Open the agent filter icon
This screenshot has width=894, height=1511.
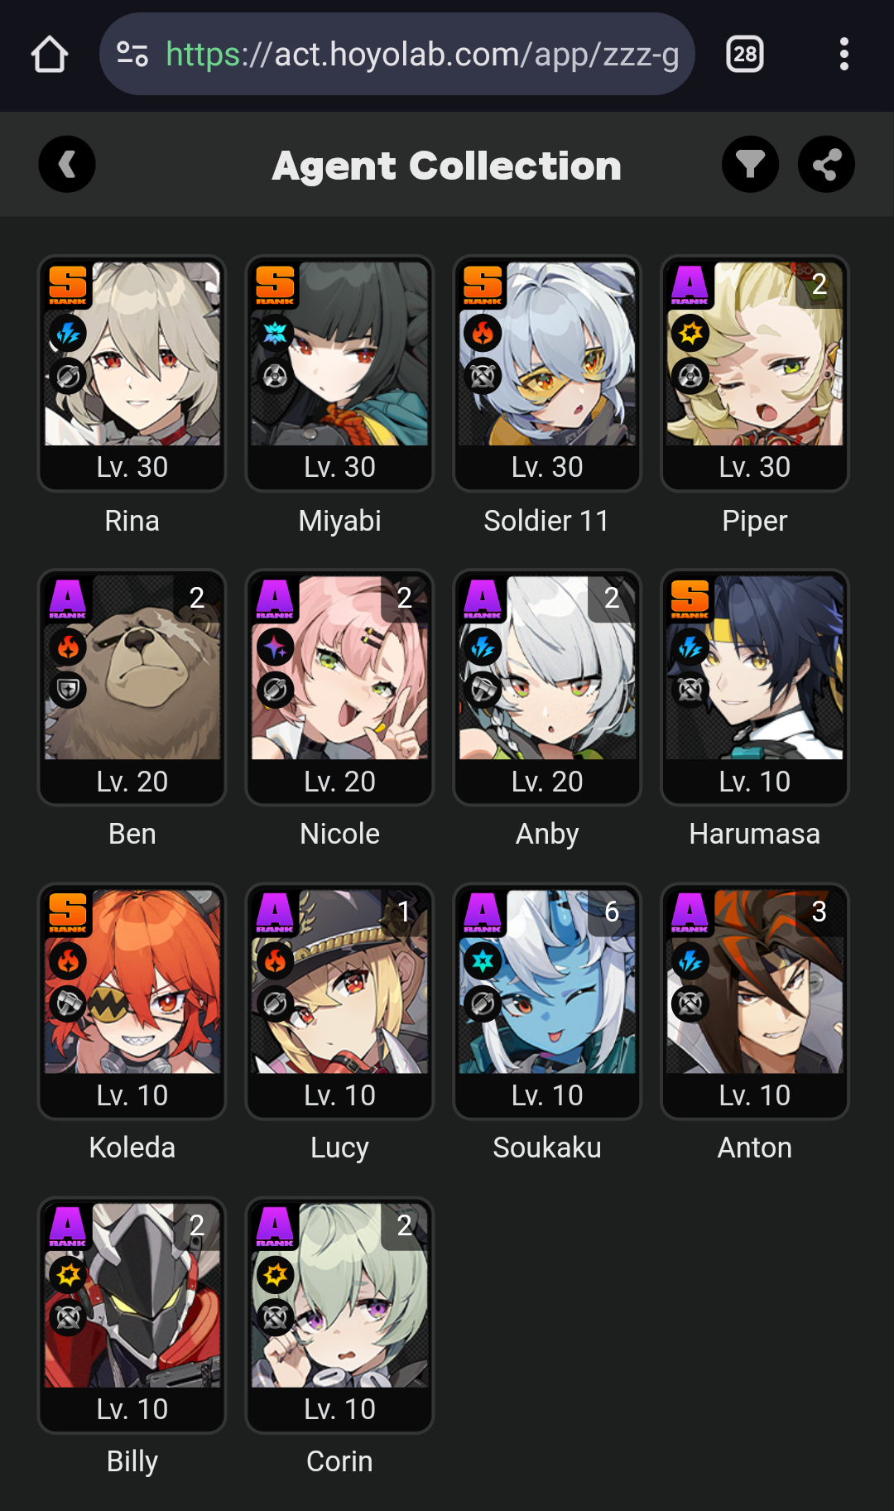pos(750,165)
